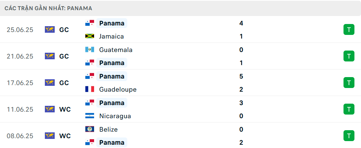
Task: Click the competition icon for 11.06.25 match
Action: pyautogui.click(x=50, y=109)
